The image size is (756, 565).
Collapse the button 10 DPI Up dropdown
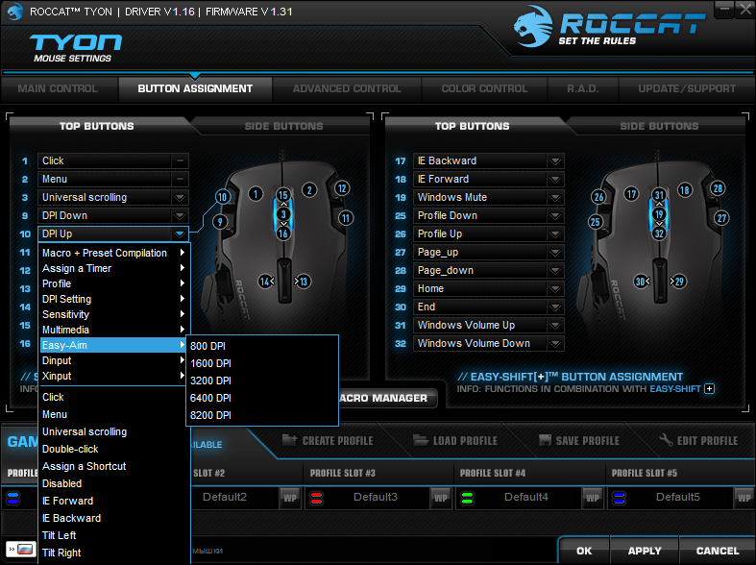point(180,234)
